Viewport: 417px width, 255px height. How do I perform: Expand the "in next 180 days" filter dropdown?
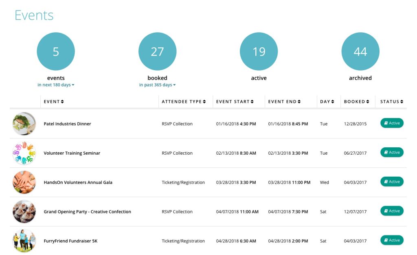tap(56, 85)
